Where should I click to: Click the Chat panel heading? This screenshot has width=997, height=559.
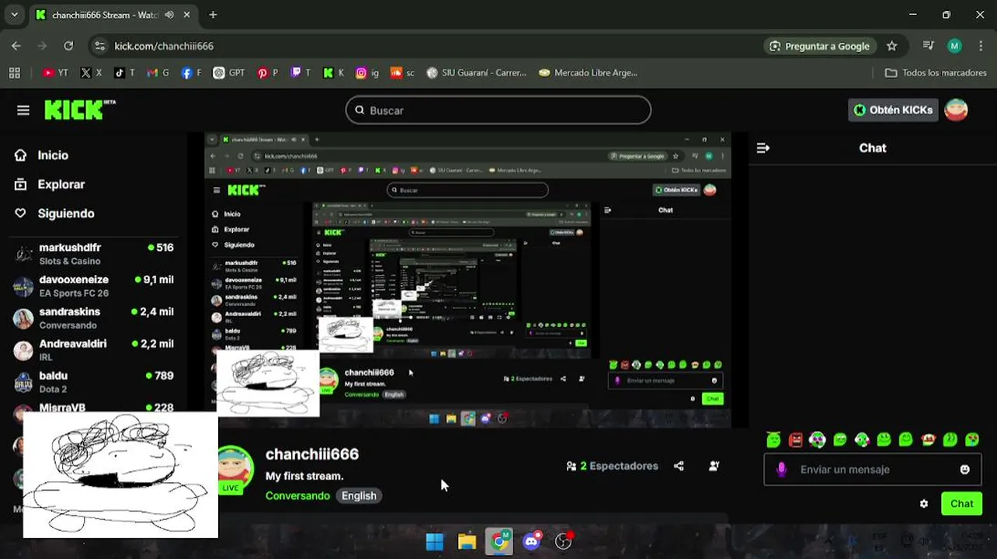(x=873, y=148)
